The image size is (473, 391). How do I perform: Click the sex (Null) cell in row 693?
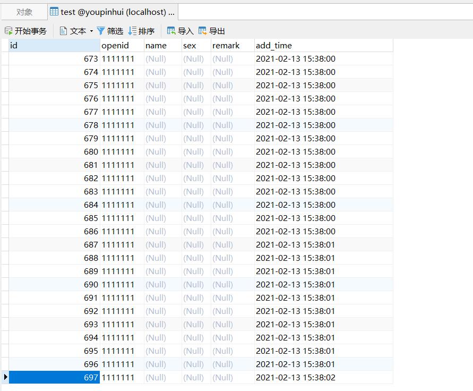pyautogui.click(x=196, y=324)
